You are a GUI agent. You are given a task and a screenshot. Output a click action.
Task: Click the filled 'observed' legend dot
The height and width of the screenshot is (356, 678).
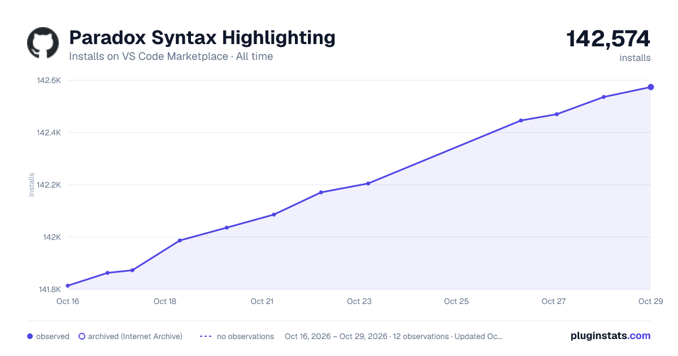click(x=30, y=336)
